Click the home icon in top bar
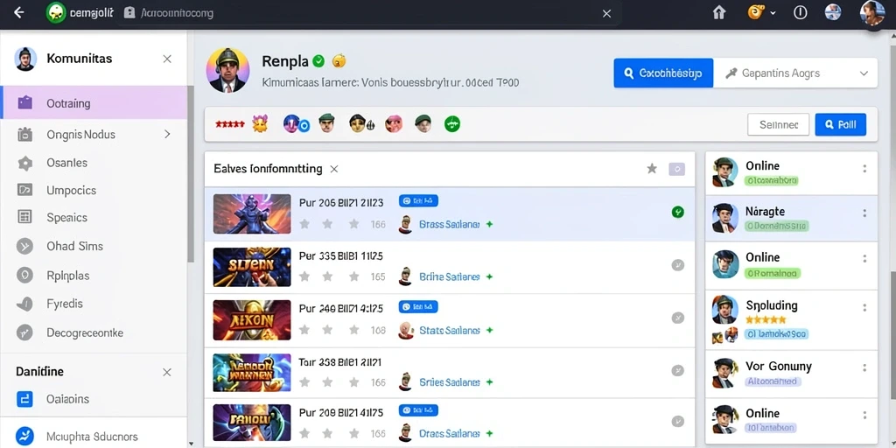Viewport: 896px width, 448px height. 719,12
